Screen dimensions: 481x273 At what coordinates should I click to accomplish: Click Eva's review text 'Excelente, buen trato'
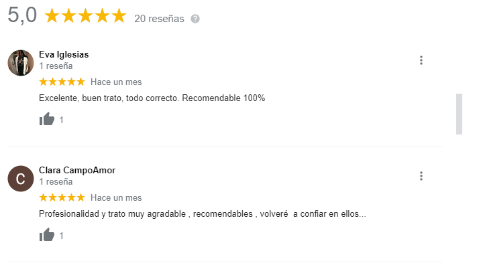click(x=152, y=98)
